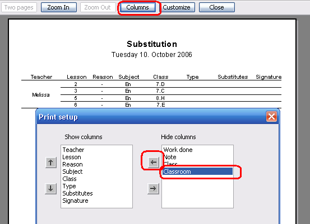The height and width of the screenshot is (224, 310).
Task: Open the Columns settings
Action: coord(137,7)
